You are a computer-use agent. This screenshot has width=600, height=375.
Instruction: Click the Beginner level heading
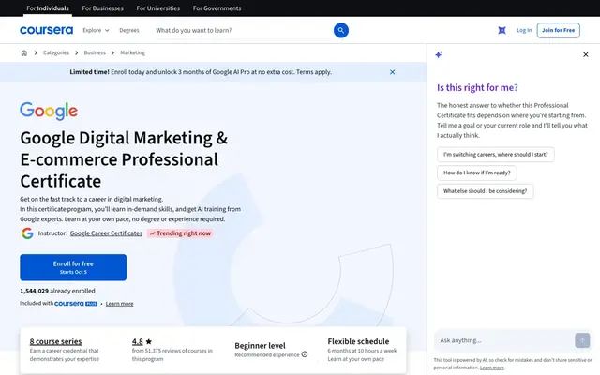pyautogui.click(x=260, y=346)
